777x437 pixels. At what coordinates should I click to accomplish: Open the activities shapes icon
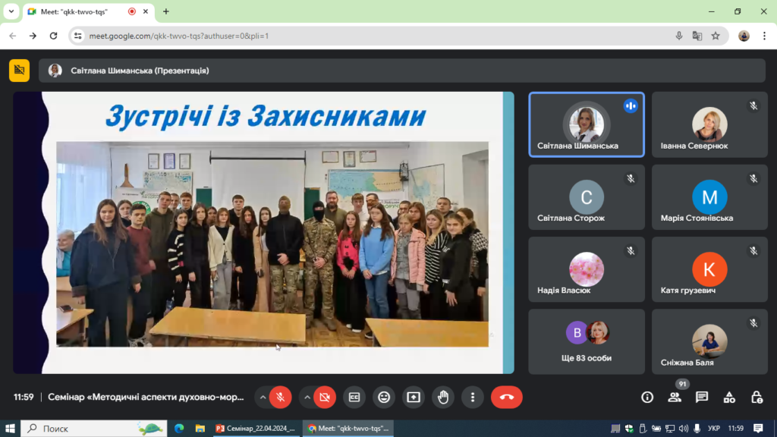[x=729, y=398]
